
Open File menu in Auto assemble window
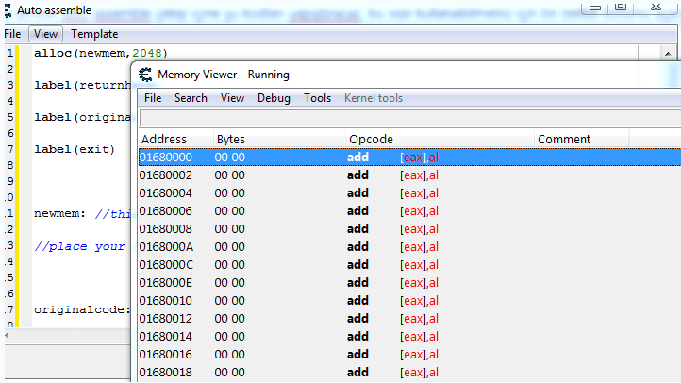pyautogui.click(x=12, y=34)
